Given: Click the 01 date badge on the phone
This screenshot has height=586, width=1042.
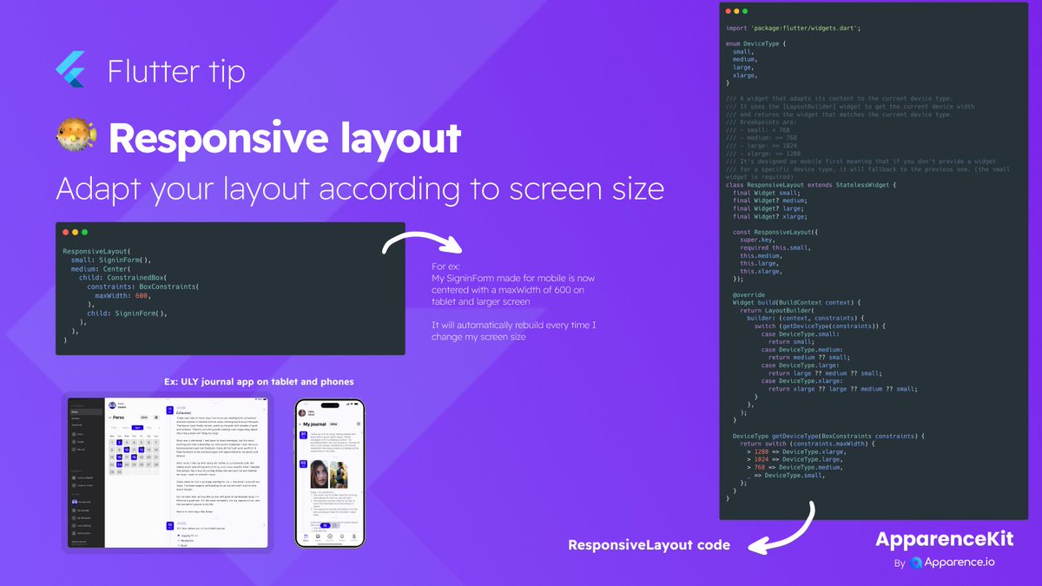Looking at the screenshot, I should point(303,435).
